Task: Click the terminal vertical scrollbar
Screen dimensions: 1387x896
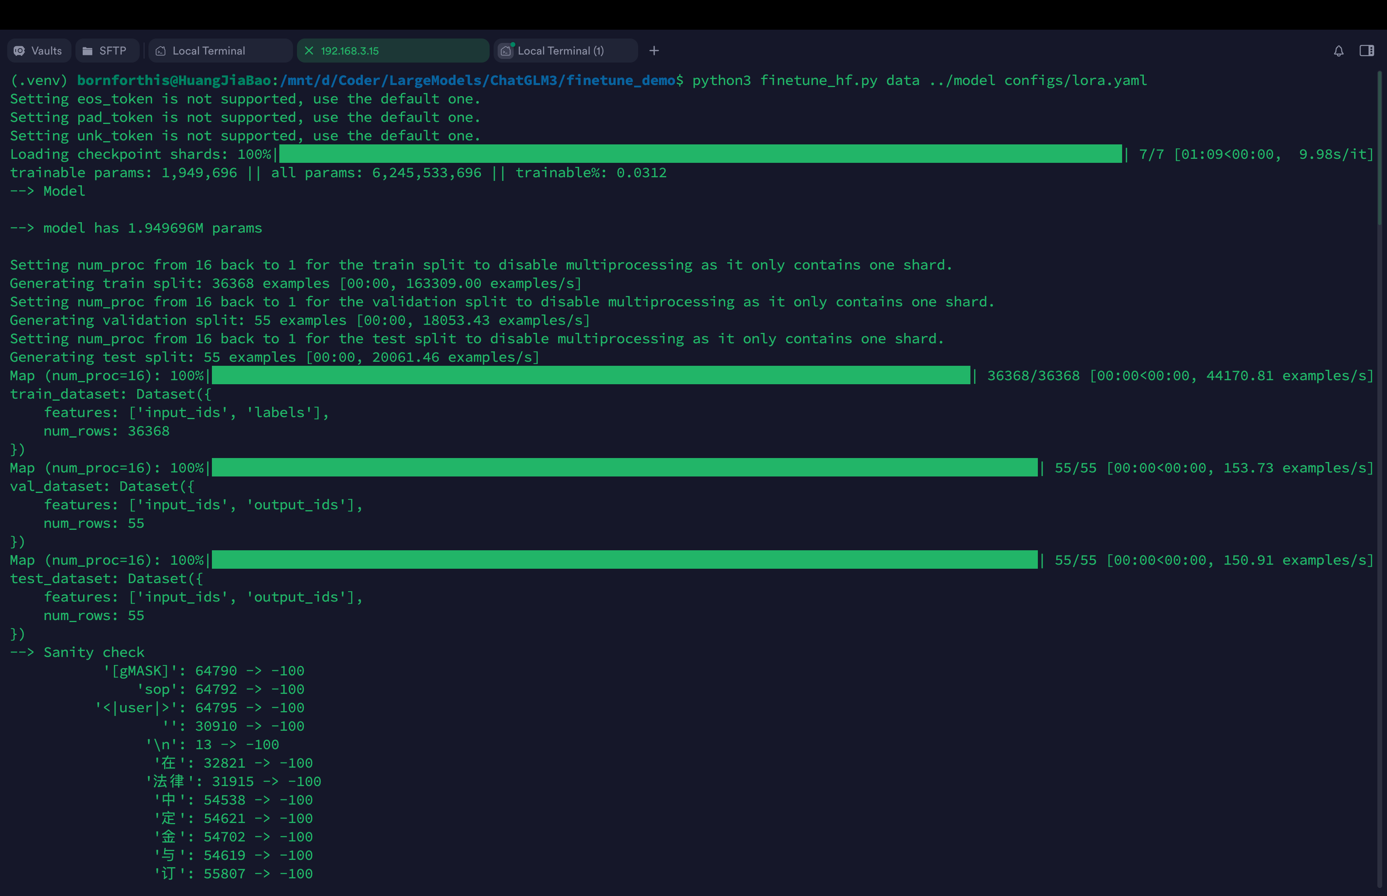Action: [x=1379, y=148]
